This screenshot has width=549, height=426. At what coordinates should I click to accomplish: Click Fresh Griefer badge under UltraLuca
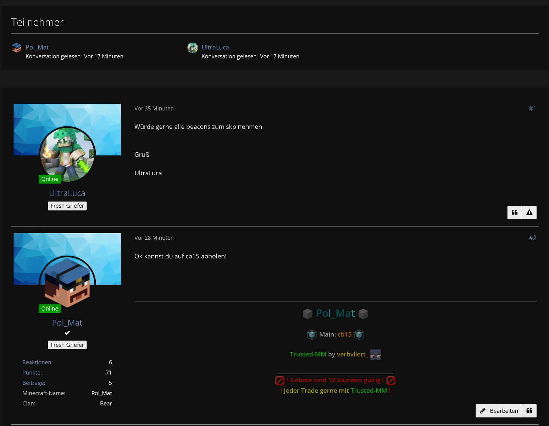(67, 206)
